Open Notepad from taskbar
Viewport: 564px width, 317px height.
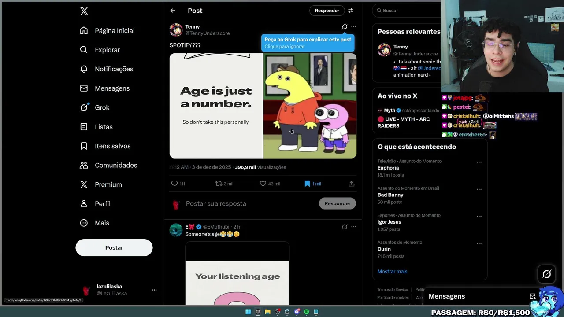[x=316, y=312]
